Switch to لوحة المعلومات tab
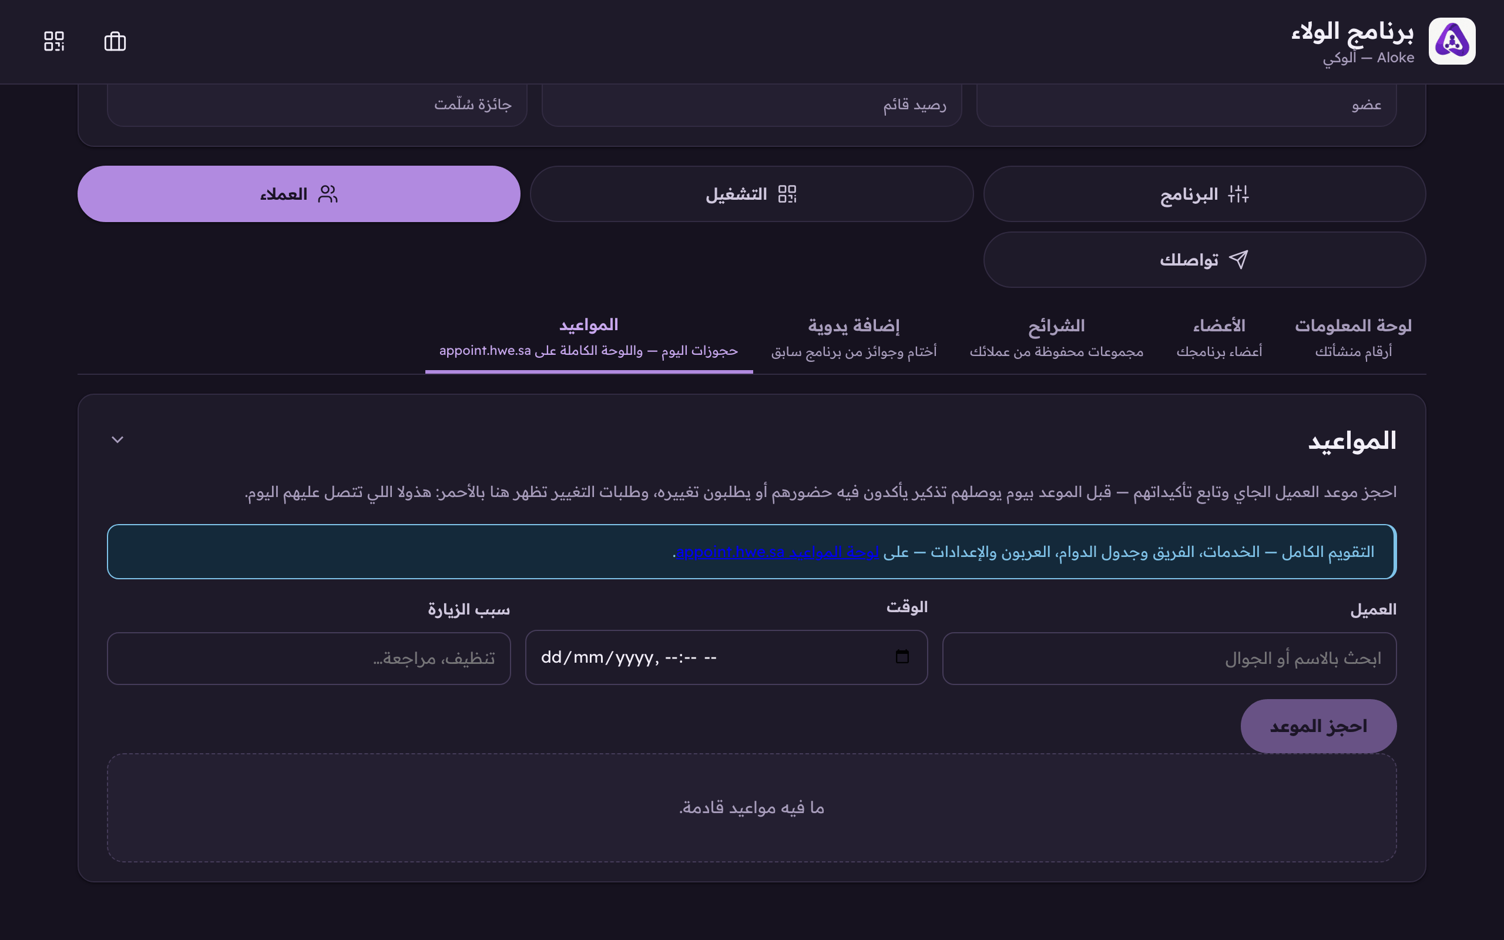The height and width of the screenshot is (940, 1504). coord(1353,339)
